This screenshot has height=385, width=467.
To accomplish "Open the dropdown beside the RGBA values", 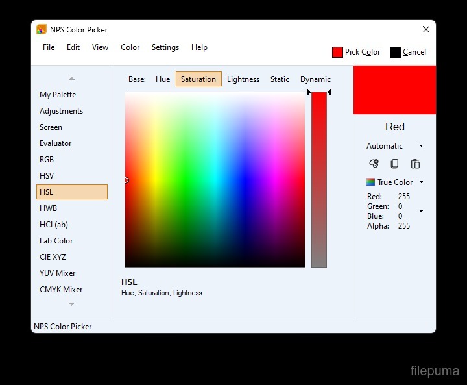I will (421, 212).
